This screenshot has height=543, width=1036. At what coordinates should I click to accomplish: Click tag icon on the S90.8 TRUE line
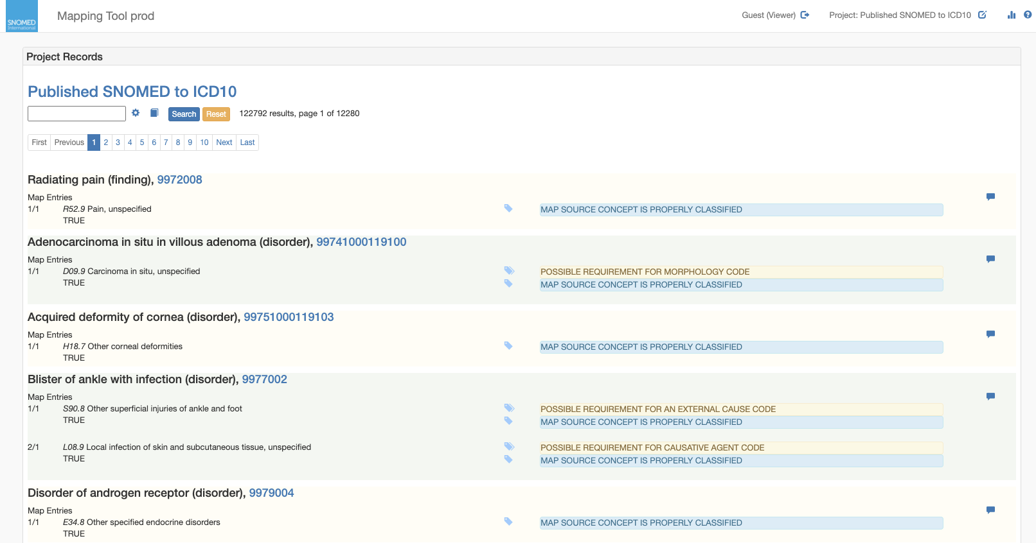coord(508,421)
